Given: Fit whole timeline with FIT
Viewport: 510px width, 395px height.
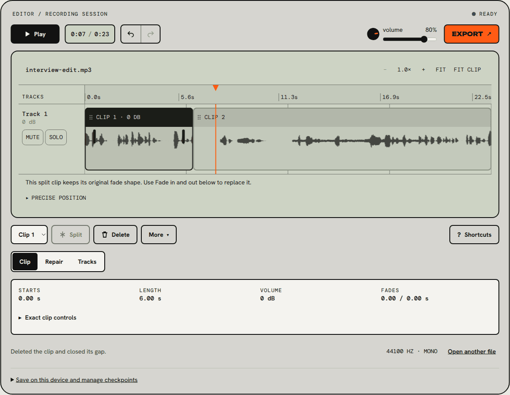Looking at the screenshot, I should click(x=440, y=70).
